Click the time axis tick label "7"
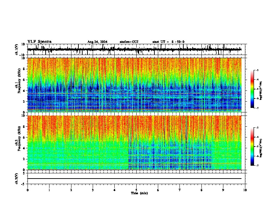 [x=180, y=190]
